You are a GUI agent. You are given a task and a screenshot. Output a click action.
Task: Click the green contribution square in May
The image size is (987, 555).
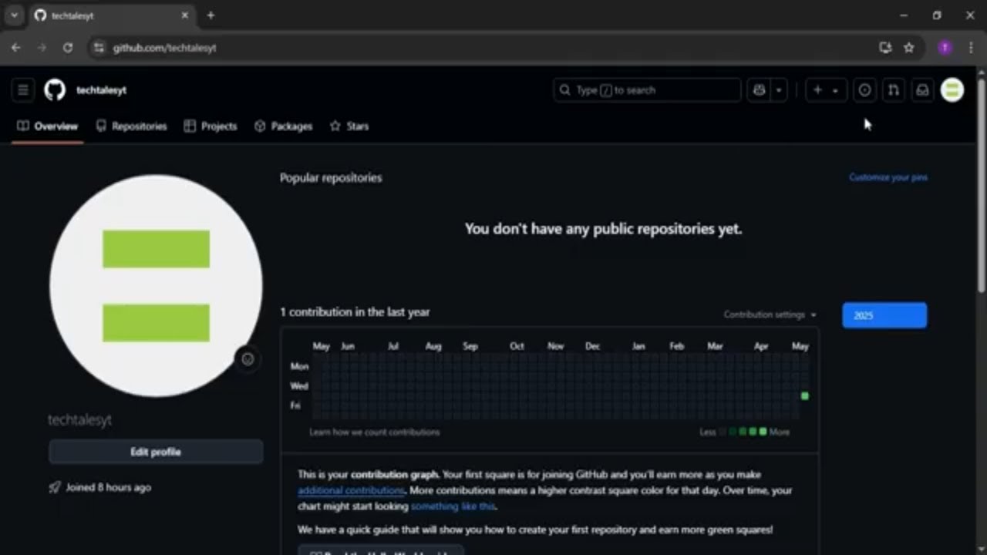click(805, 395)
